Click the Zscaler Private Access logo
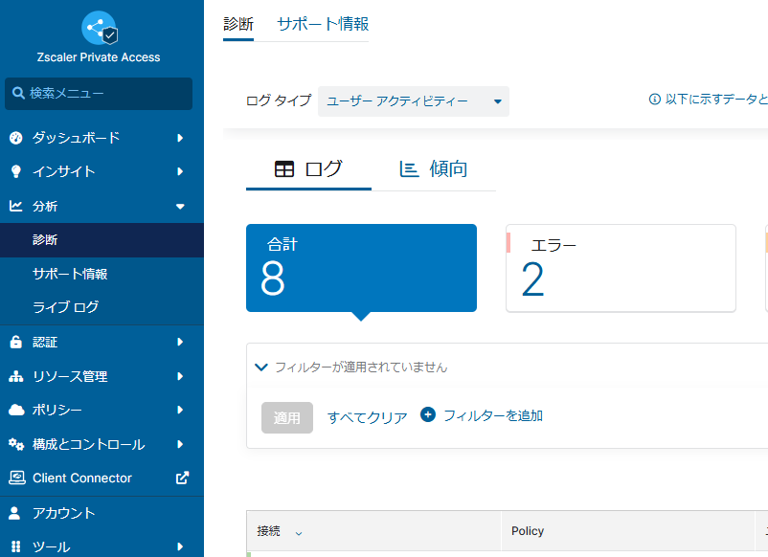Screen dimensions: 768x557 100,29
